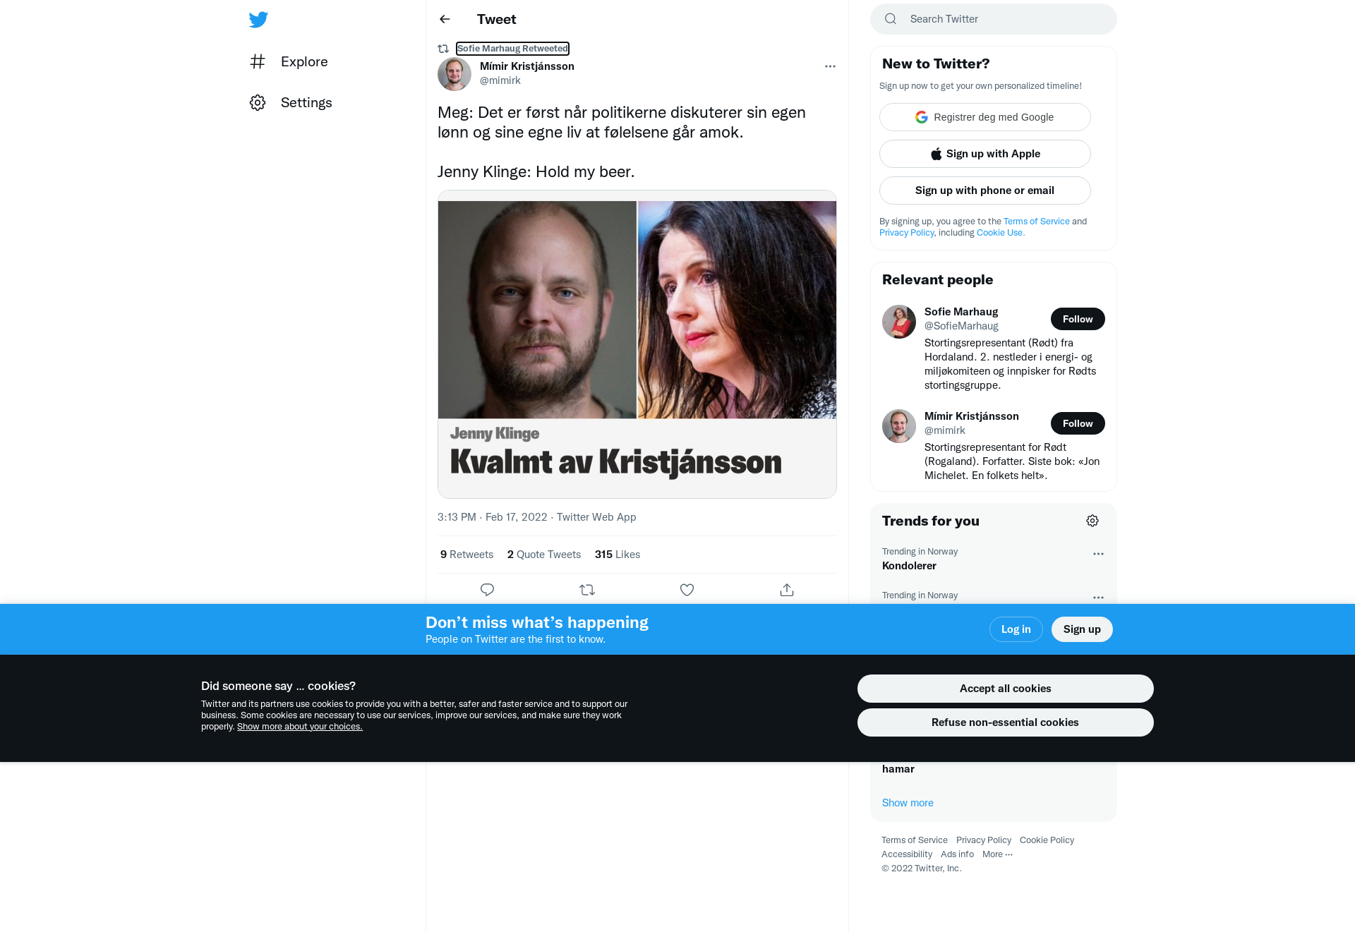This screenshot has width=1355, height=932.
Task: Go back using the arrow icon
Action: [445, 19]
